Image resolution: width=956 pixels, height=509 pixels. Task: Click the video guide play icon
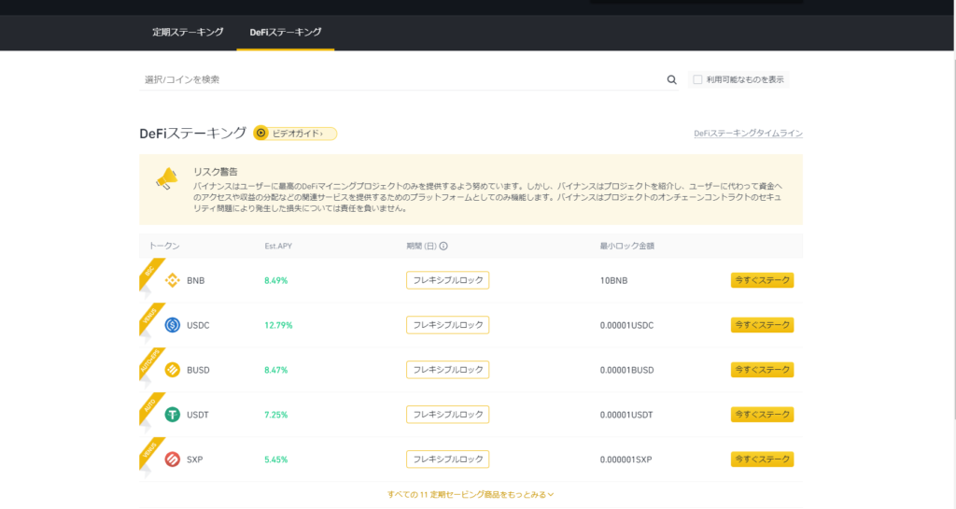(261, 133)
